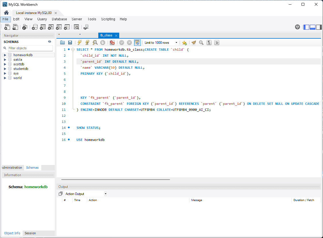Execute statement under cursor icon
The height and width of the screenshot is (238, 323).
[x=87, y=43]
